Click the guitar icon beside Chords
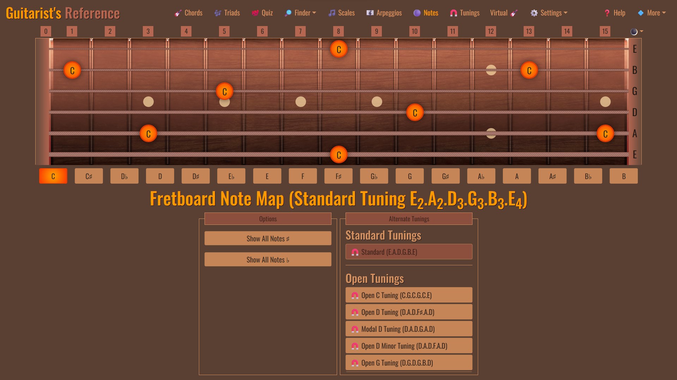 178,13
